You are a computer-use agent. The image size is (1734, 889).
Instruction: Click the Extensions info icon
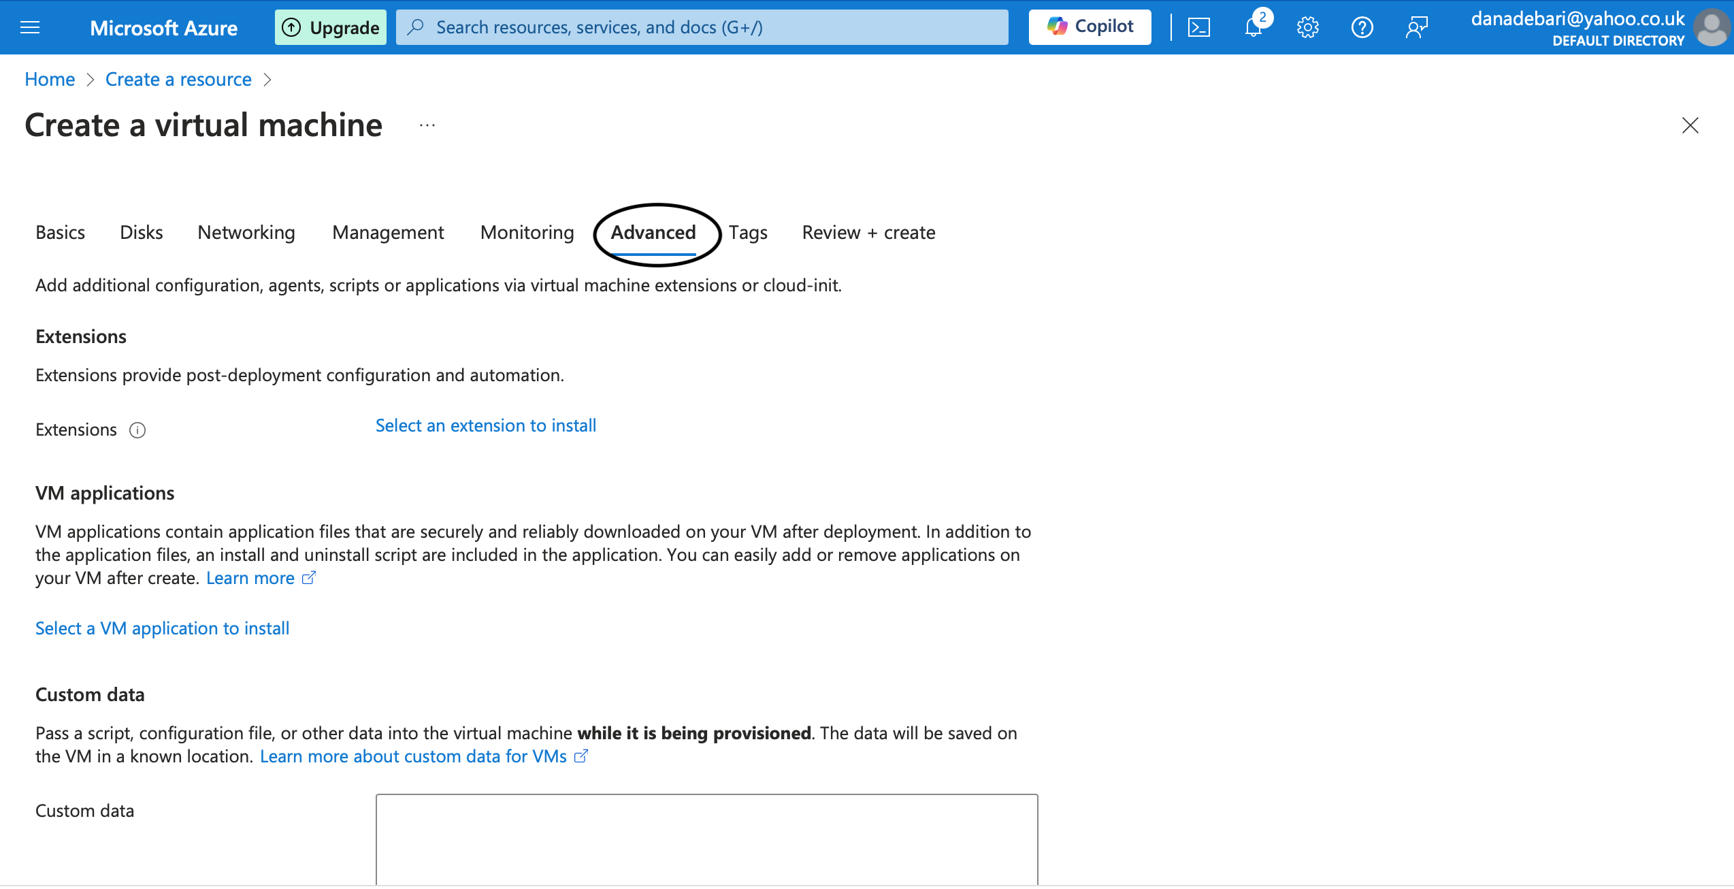point(137,430)
